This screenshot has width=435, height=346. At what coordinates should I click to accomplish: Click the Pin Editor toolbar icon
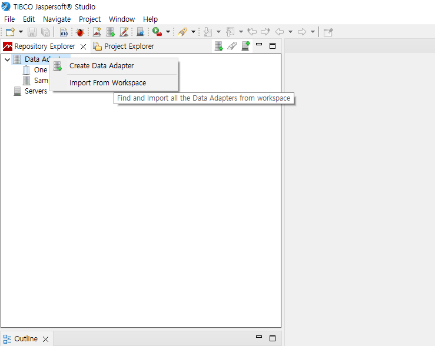pos(328,32)
